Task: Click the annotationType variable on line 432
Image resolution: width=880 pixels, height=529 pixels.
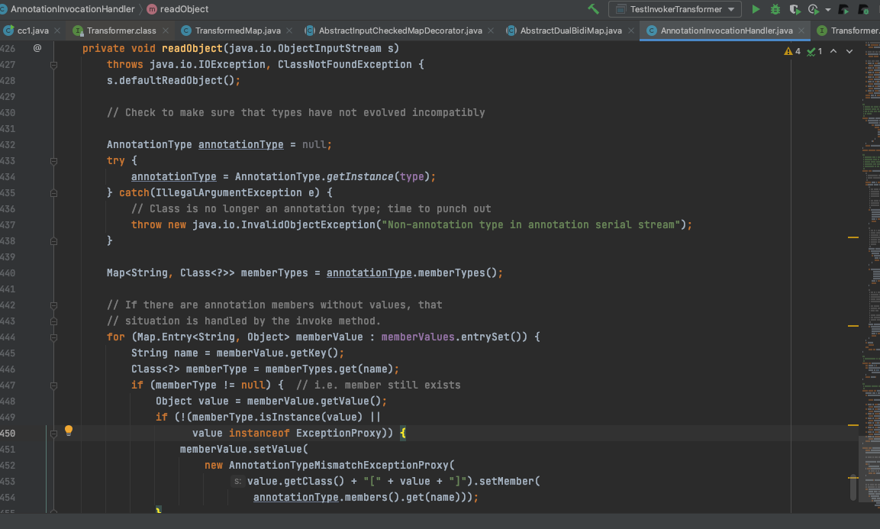Action: [x=240, y=145]
